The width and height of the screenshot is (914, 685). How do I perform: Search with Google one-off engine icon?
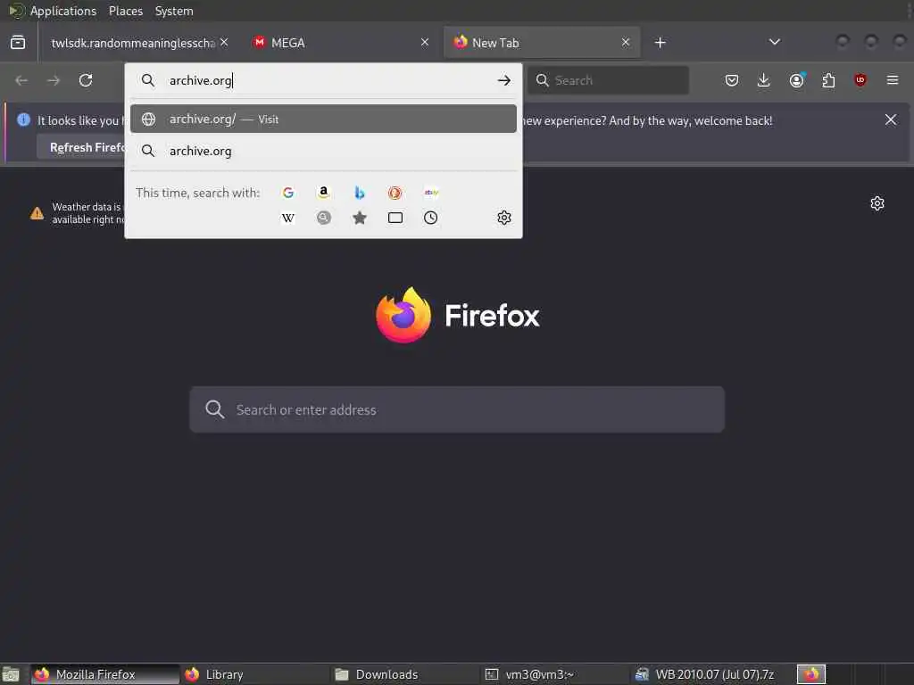coord(288,193)
